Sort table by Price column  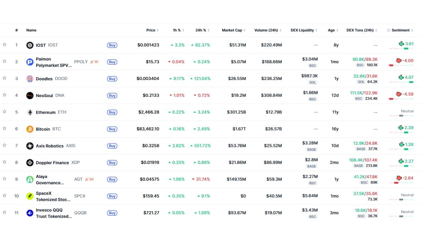click(x=153, y=30)
